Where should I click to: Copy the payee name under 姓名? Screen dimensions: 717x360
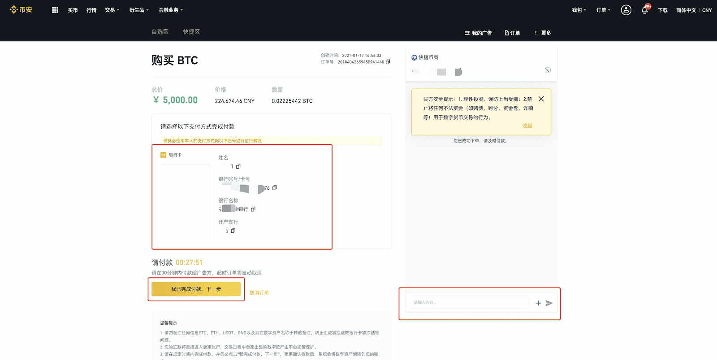[x=238, y=166]
